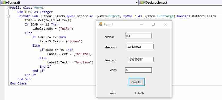Viewport: 222px width, 100px height.
Task: Click the End Class code line
Action: coord(18,84)
